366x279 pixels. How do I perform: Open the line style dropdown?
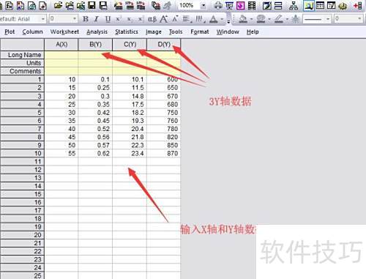coord(328,19)
